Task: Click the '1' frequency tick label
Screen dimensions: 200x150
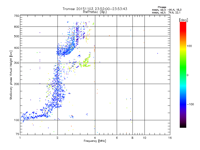Action: pos(20,138)
